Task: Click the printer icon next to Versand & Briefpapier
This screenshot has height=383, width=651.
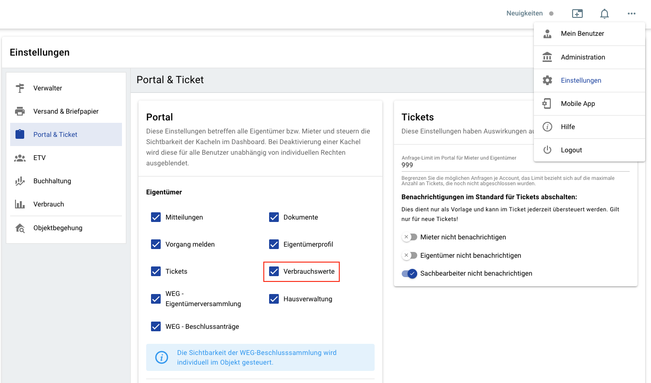Action: pos(20,111)
